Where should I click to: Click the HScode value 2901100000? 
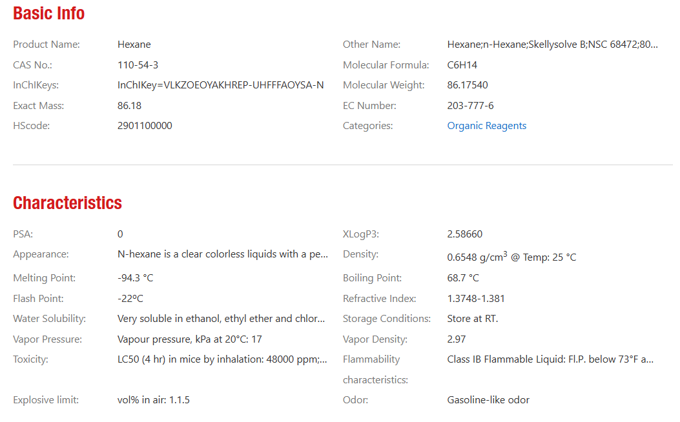(x=145, y=126)
